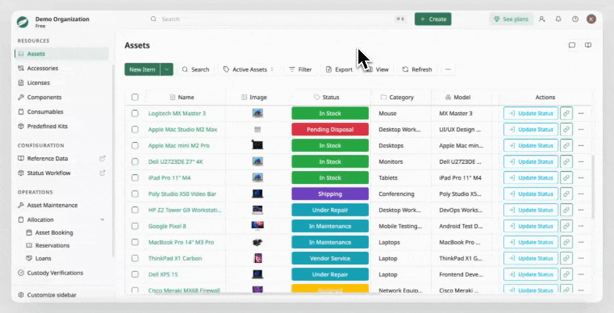This screenshot has height=313, width=614.
Task: Click the Status column header
Action: [331, 97]
